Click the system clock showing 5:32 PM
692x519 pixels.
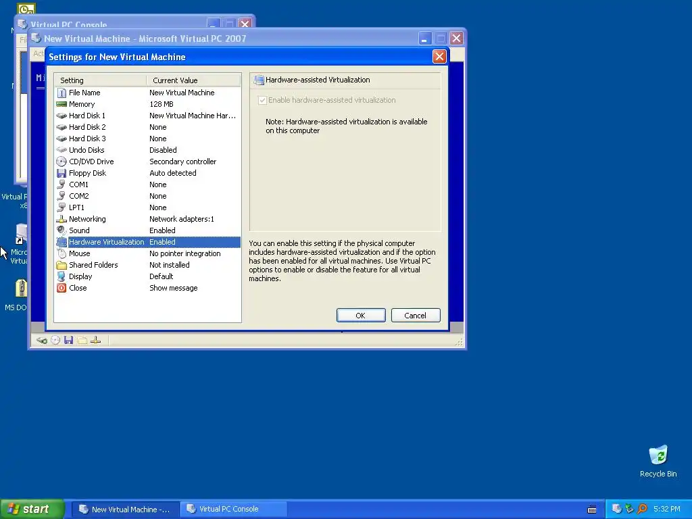tap(667, 509)
